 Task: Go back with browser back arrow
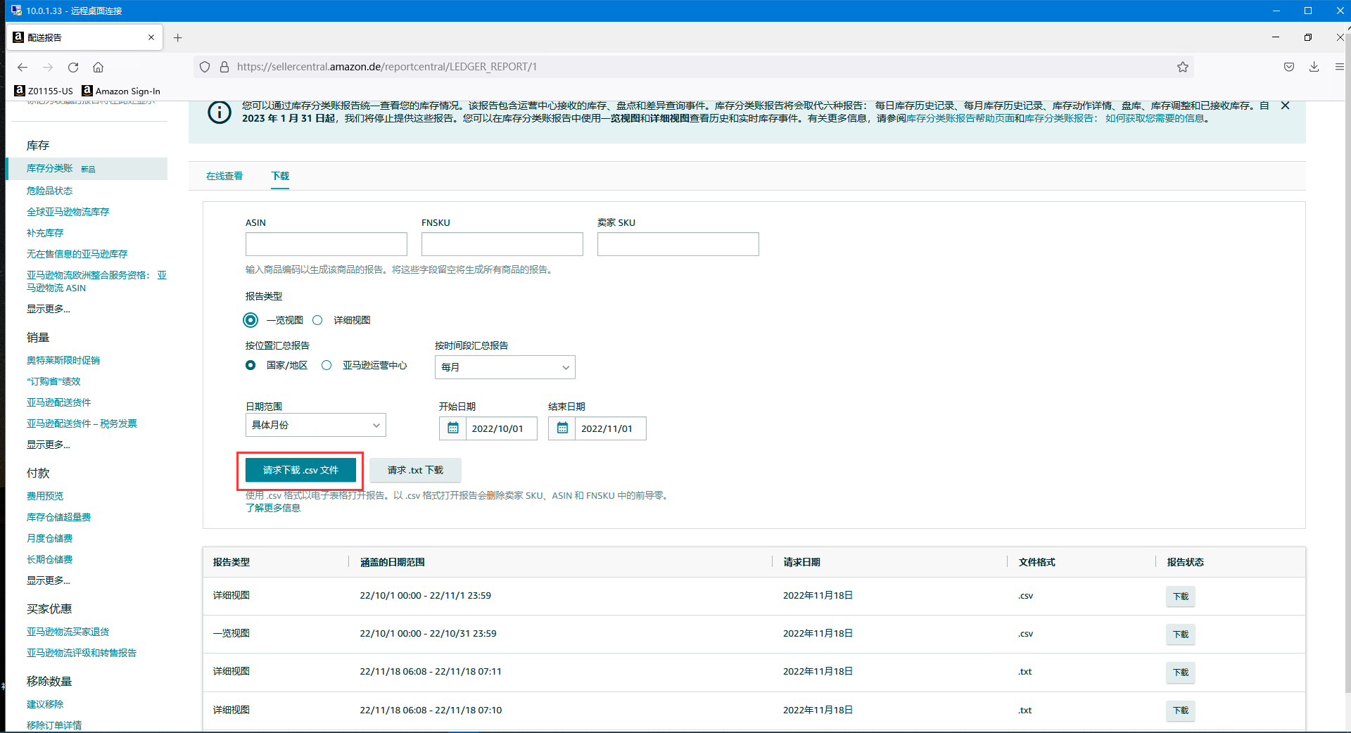pyautogui.click(x=23, y=67)
